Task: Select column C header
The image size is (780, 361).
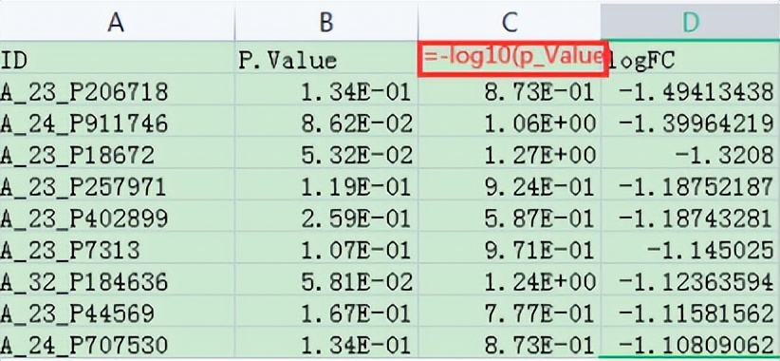Action: tap(510, 21)
